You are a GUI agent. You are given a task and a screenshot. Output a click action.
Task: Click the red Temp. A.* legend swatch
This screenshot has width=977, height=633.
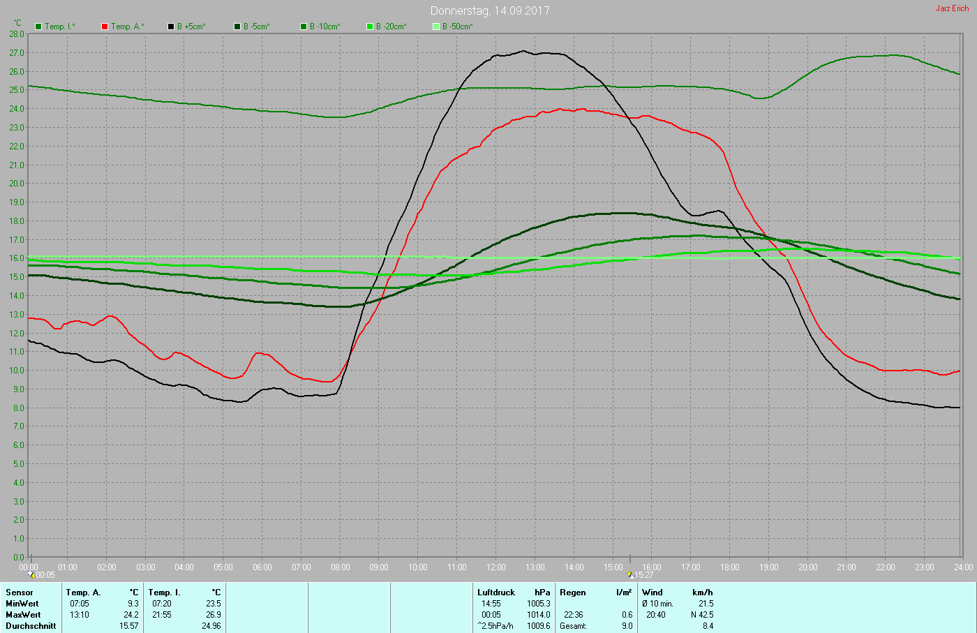tap(105, 27)
